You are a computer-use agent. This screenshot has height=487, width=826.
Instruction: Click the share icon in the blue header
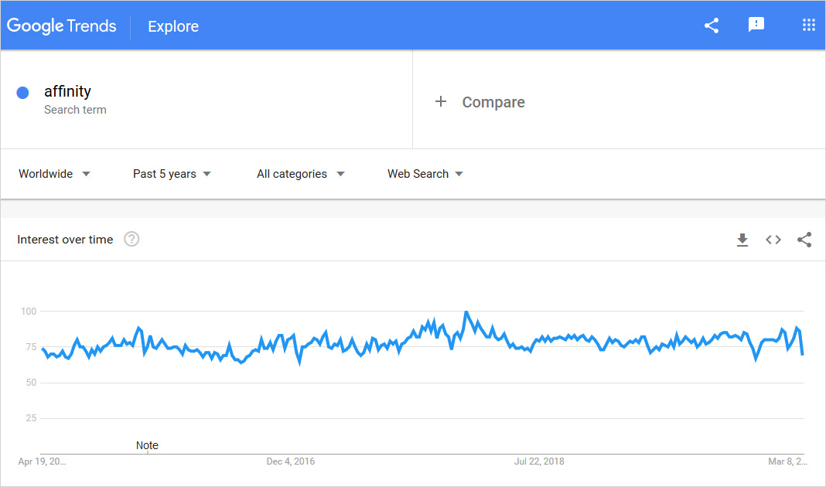click(x=712, y=26)
